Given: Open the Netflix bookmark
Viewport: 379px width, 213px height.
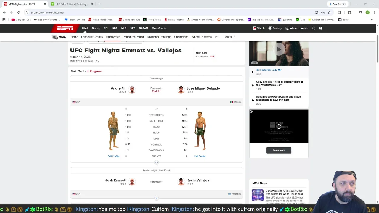Looking at the screenshot, I should pyautogui.click(x=174, y=20).
